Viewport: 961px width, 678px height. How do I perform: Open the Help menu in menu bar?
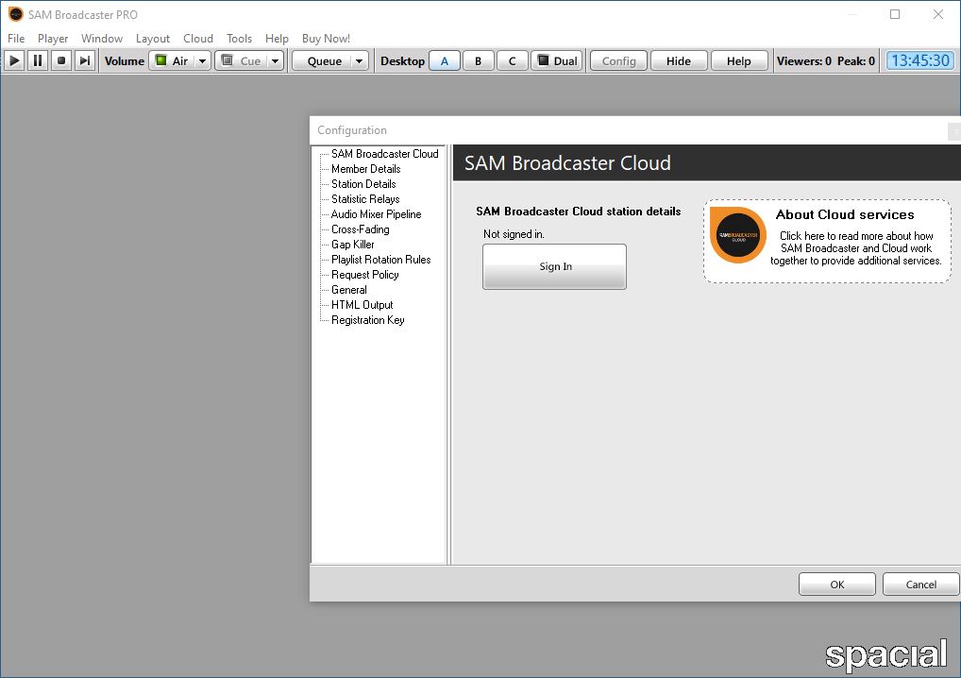coord(277,38)
